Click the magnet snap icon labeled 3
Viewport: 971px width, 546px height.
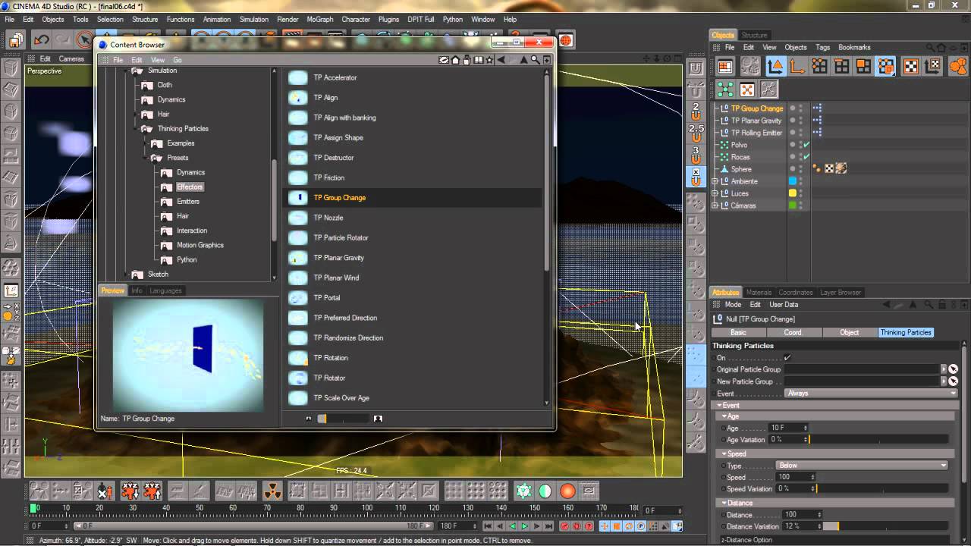[696, 155]
